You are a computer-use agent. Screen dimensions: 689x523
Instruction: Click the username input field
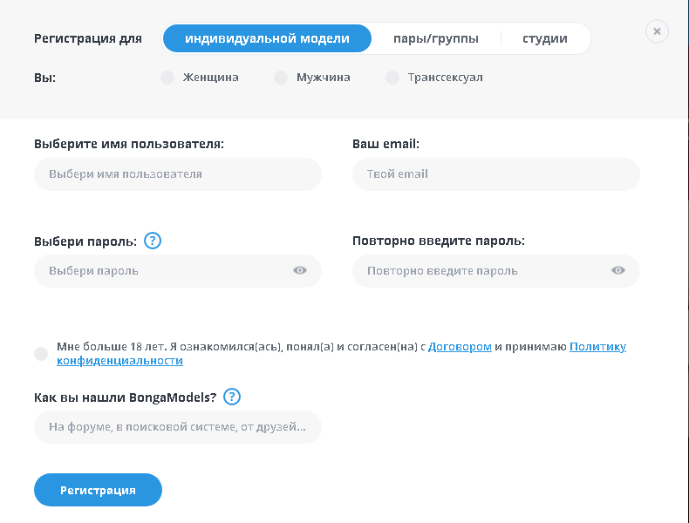(177, 174)
